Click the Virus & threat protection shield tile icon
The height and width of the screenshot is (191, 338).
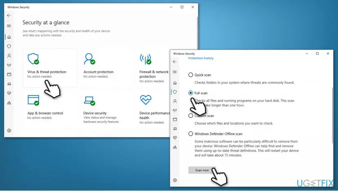[x=33, y=59]
